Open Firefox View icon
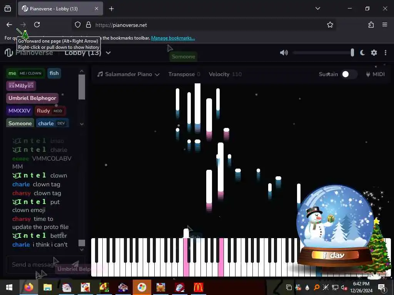The height and width of the screenshot is (295, 394). [x=8, y=9]
